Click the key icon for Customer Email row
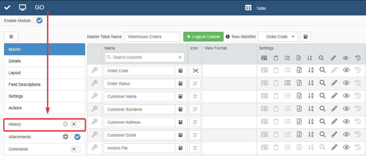 coord(94,135)
